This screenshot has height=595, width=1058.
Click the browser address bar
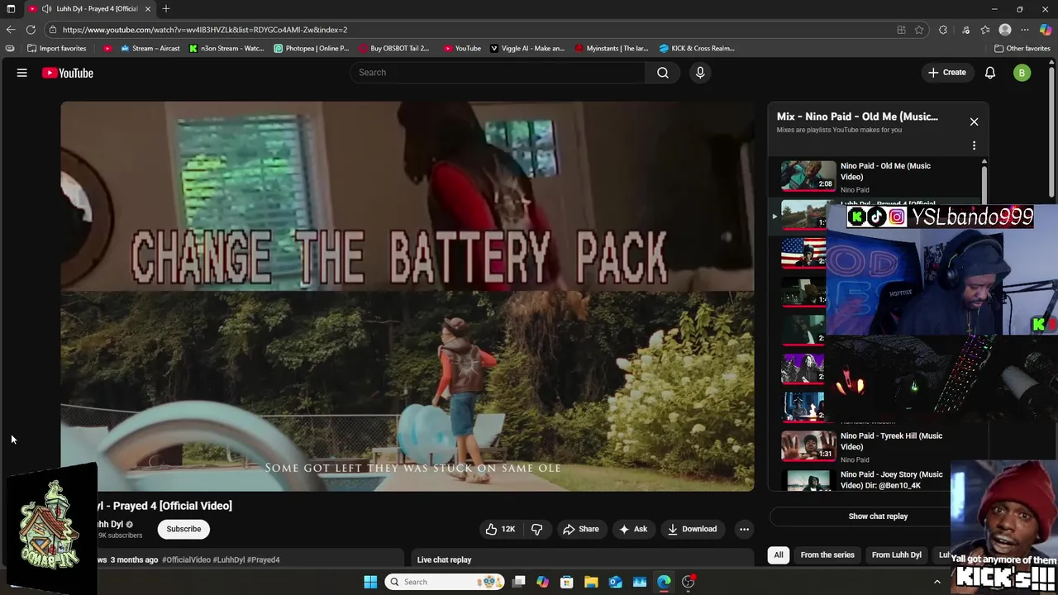pyautogui.click(x=479, y=30)
